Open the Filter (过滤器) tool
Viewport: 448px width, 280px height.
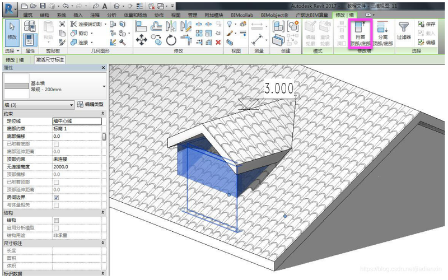point(404,32)
